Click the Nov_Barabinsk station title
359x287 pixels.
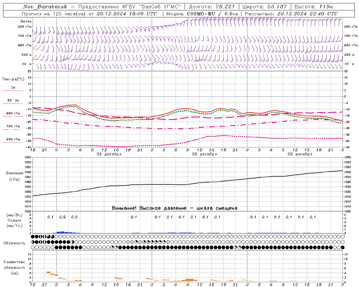click(45, 7)
